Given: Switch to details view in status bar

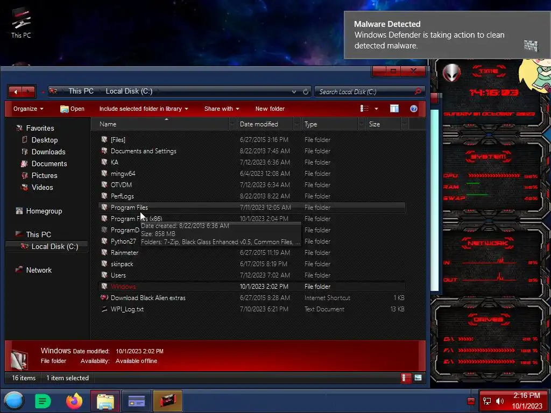Looking at the screenshot, I should click(406, 378).
